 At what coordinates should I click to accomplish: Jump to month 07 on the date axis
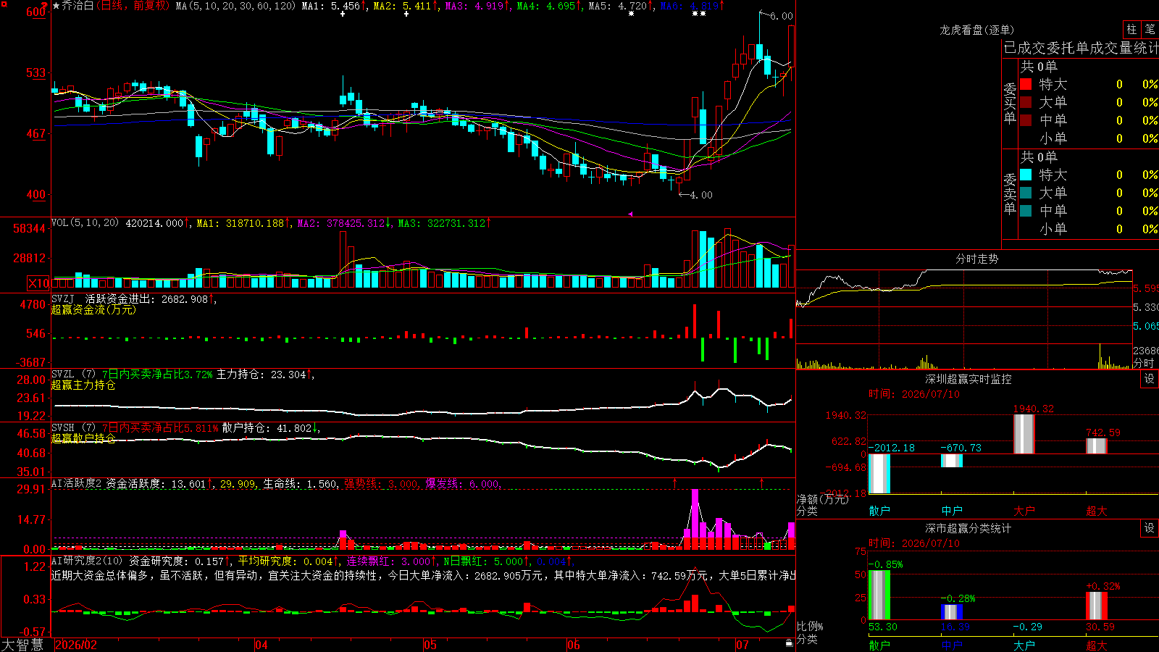click(742, 645)
